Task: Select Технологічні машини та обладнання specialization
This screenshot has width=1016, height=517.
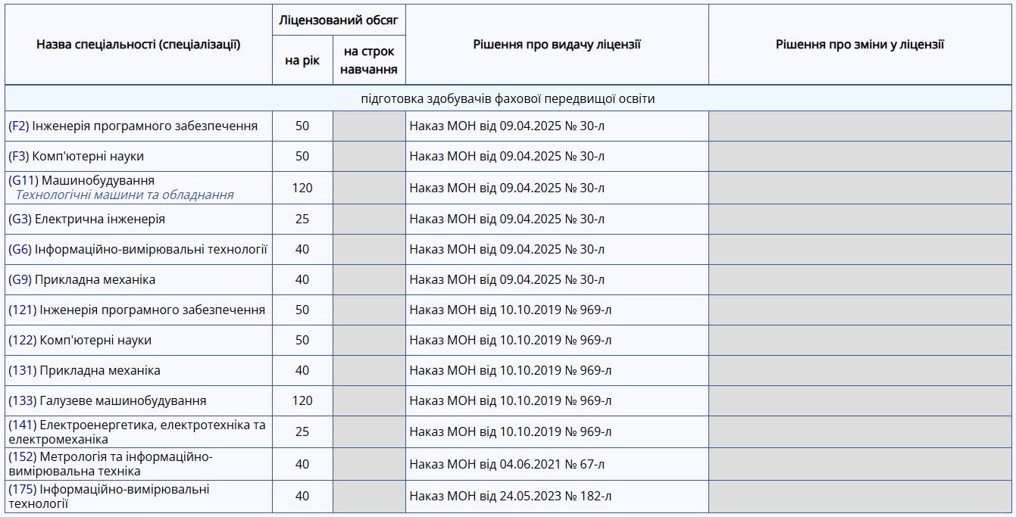Action: tap(125, 195)
